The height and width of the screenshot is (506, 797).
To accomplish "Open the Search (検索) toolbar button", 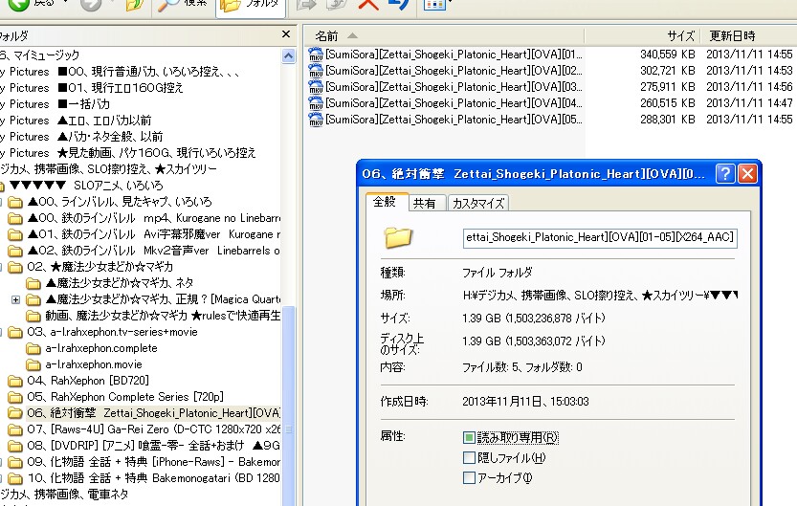I will click(x=183, y=5).
